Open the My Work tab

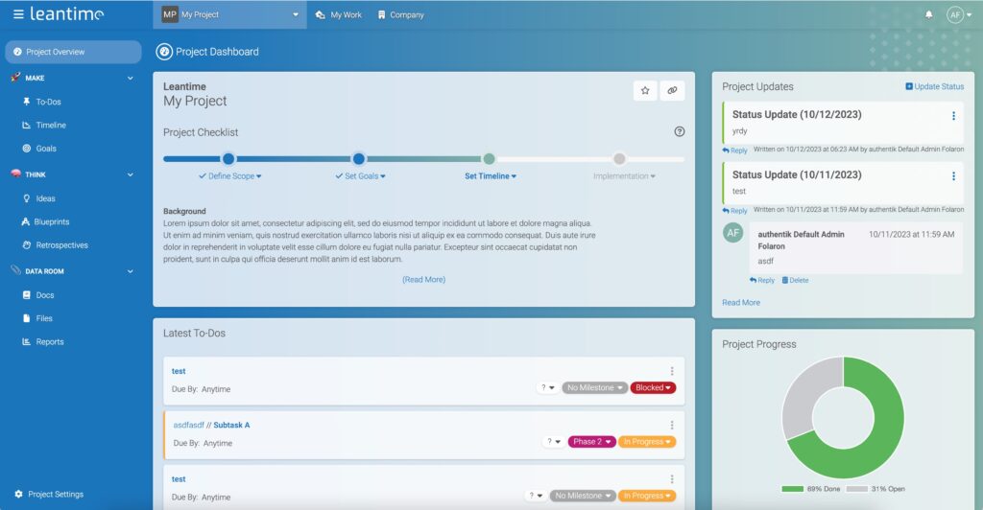(x=340, y=15)
